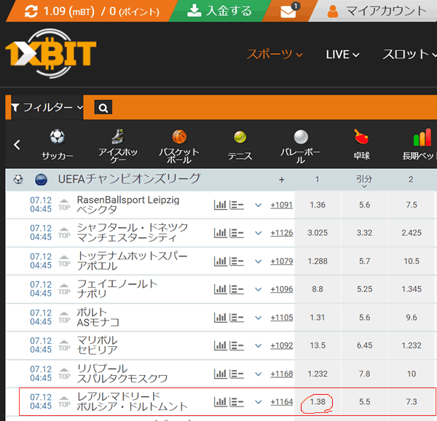This screenshot has width=437, height=421.
Task: Expand the トッテナムホットスパー match chevron
Action: tap(259, 261)
